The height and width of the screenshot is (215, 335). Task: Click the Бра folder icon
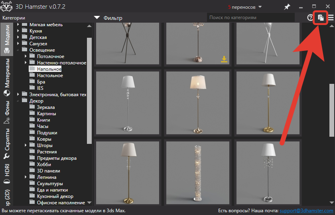(32, 81)
